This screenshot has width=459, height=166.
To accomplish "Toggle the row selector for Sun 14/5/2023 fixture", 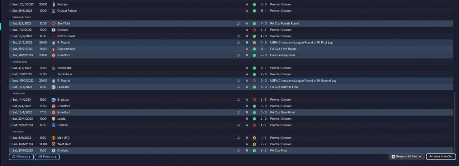I will coord(10,144).
